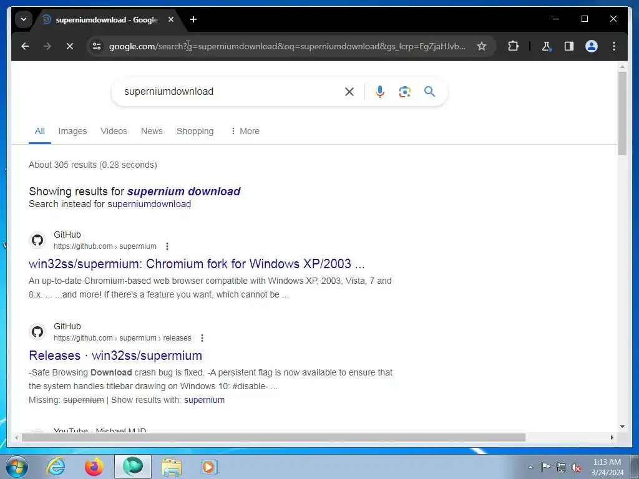Open options for github.com › supermium result

[167, 246]
